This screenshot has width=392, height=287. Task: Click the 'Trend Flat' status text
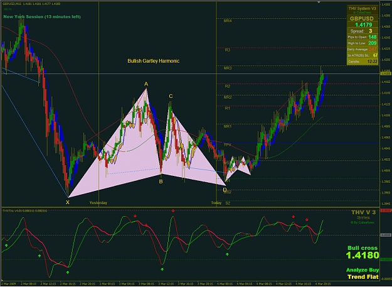click(363, 277)
